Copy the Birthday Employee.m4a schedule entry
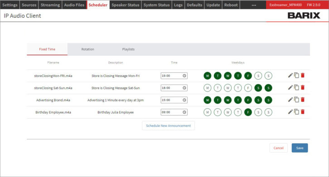The width and height of the screenshot is (329, 177). pyautogui.click(x=296, y=112)
